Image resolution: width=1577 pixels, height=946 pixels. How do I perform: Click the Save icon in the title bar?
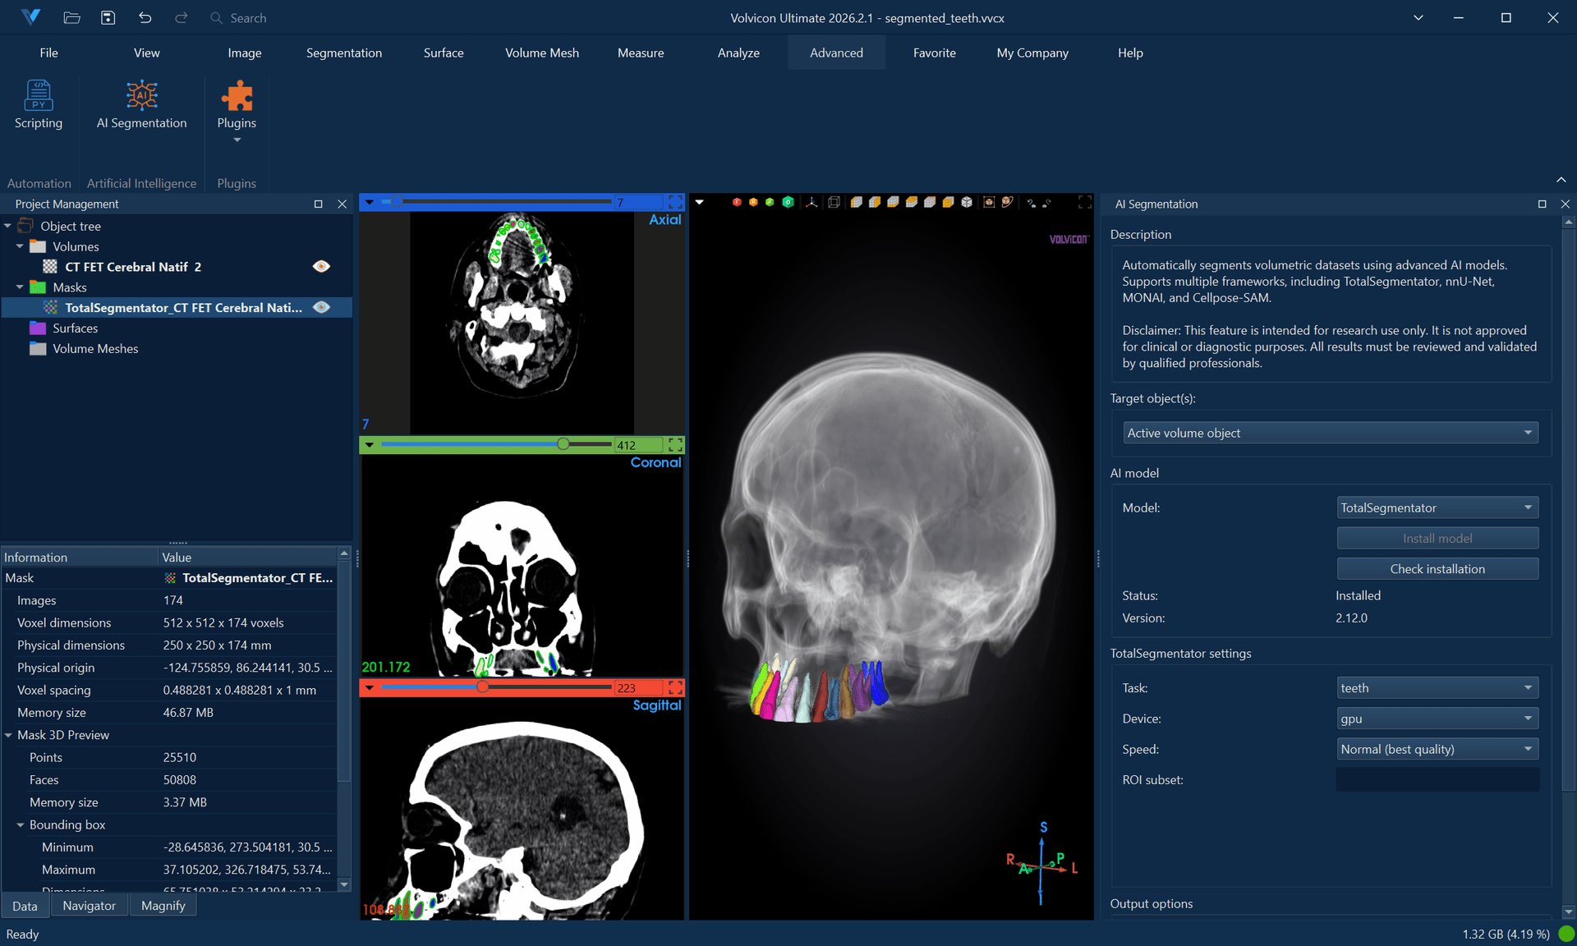[108, 17]
